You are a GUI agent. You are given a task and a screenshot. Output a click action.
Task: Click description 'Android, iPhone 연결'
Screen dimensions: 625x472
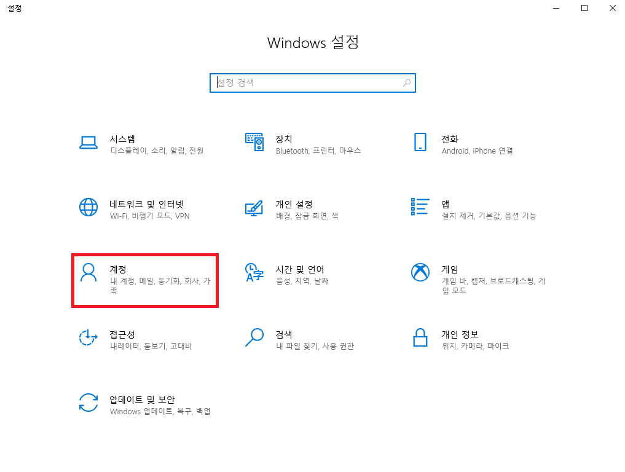[477, 151]
